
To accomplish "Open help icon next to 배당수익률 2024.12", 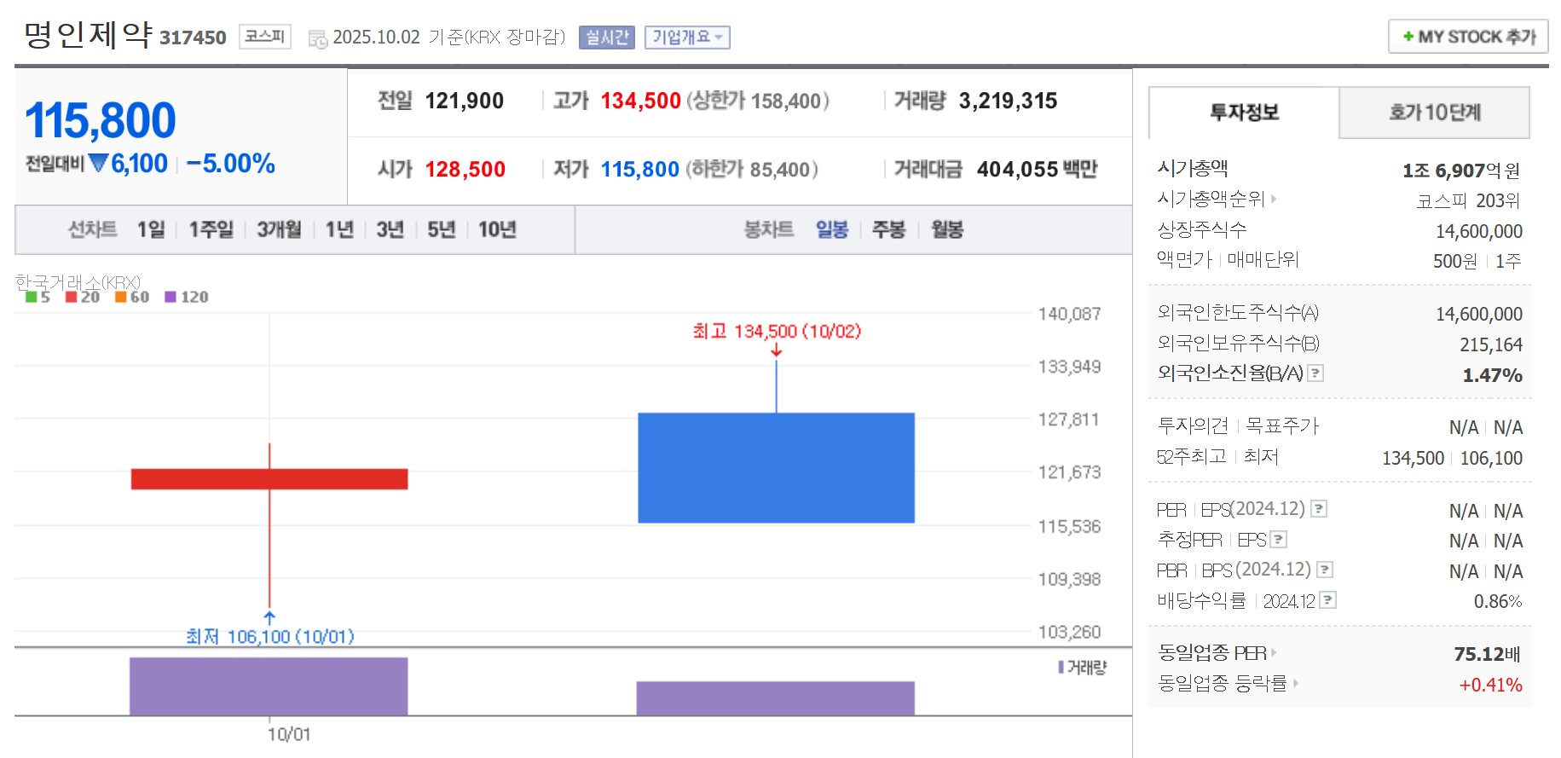I will 1327,600.
